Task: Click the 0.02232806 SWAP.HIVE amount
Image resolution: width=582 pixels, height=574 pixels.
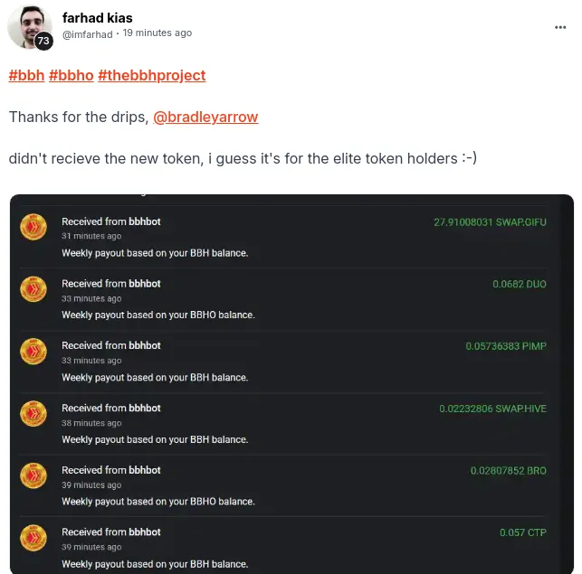Action: click(x=492, y=409)
